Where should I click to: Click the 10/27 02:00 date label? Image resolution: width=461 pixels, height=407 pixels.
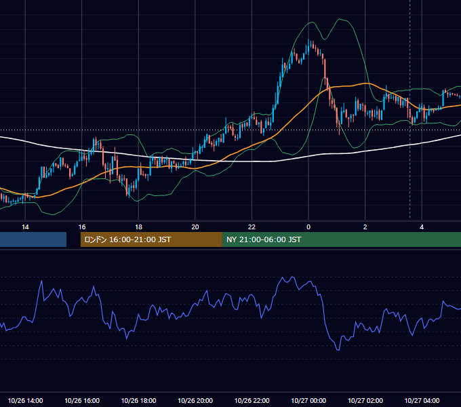pyautogui.click(x=365, y=400)
